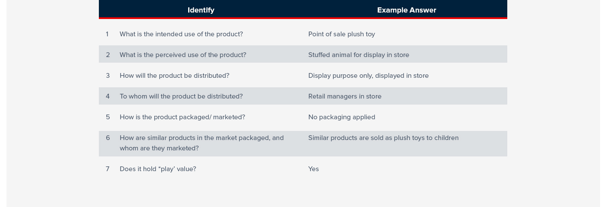Click 'No packaging applied' answer
This screenshot has height=207, width=607.
[x=342, y=117]
